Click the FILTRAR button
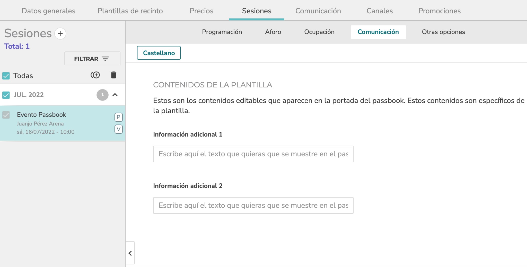527x267 pixels. [x=92, y=58]
